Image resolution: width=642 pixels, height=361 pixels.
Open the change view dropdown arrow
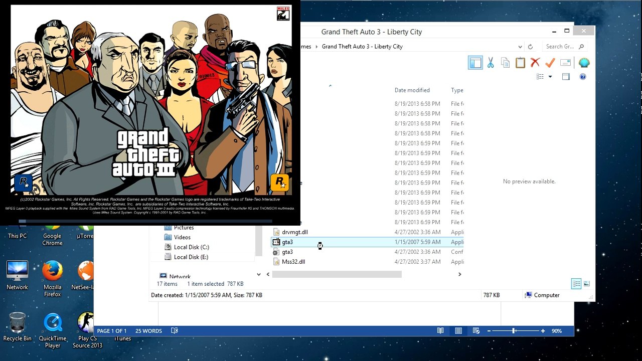[550, 77]
